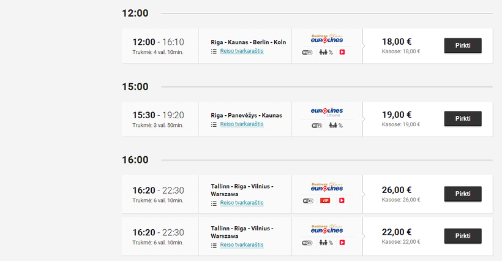Open Reiso tvarkaraštis for Riga - Kaunas - Berlin - Koln
The image size is (502, 261).
(x=242, y=51)
